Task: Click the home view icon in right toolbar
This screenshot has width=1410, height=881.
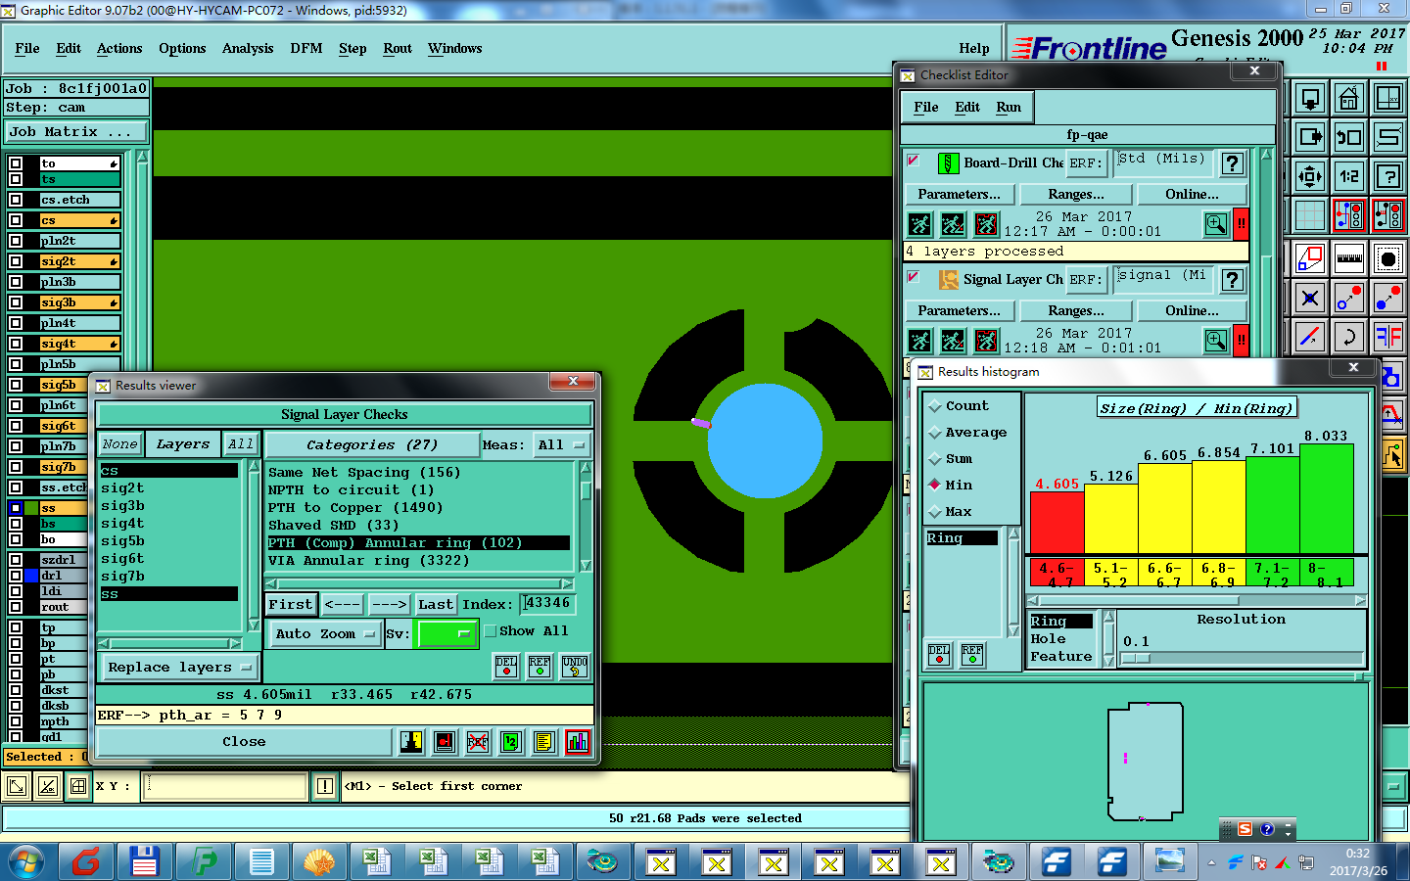Action: coord(1349,99)
